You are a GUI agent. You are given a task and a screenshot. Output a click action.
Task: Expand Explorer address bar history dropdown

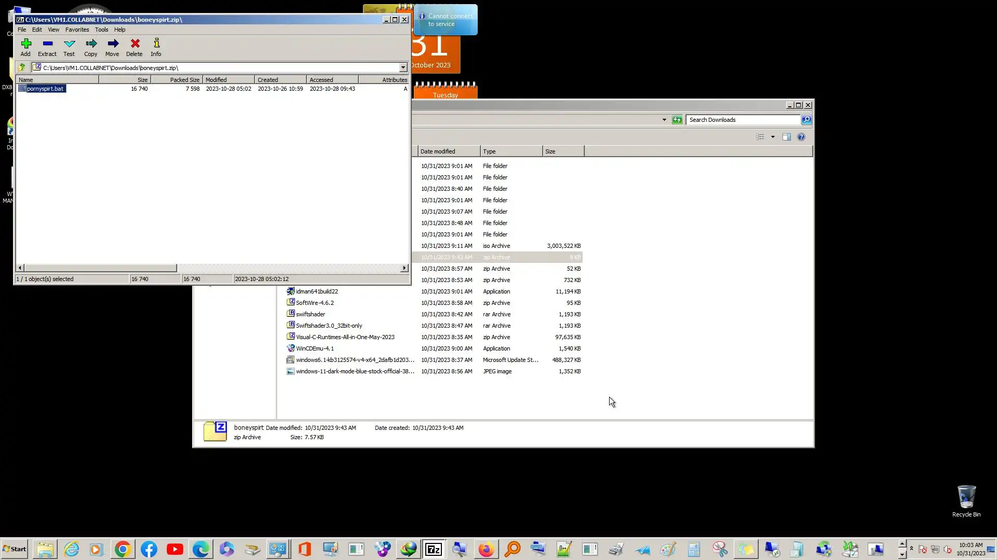(664, 120)
